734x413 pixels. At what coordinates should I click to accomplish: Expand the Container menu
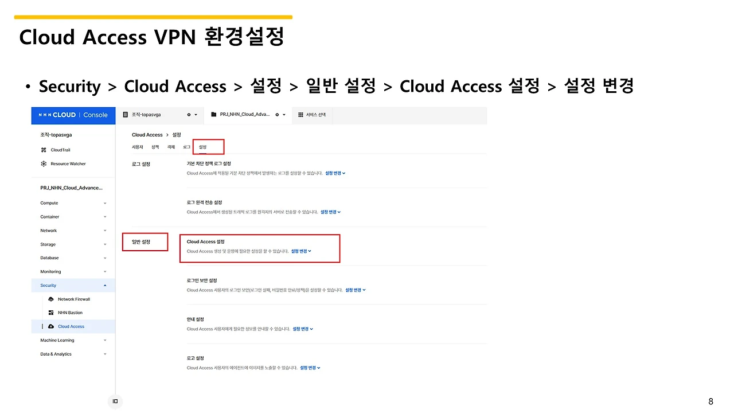(105, 217)
